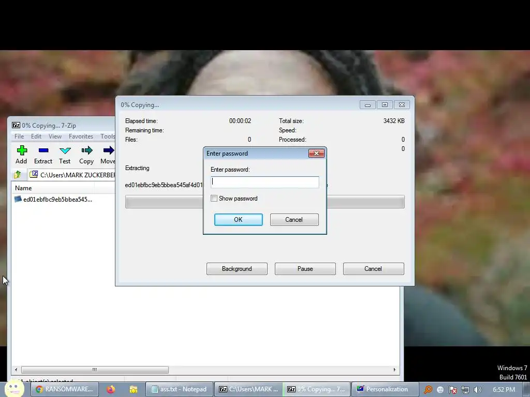Click the magnifier tray icon
Image resolution: width=530 pixels, height=397 pixels.
[428, 390]
